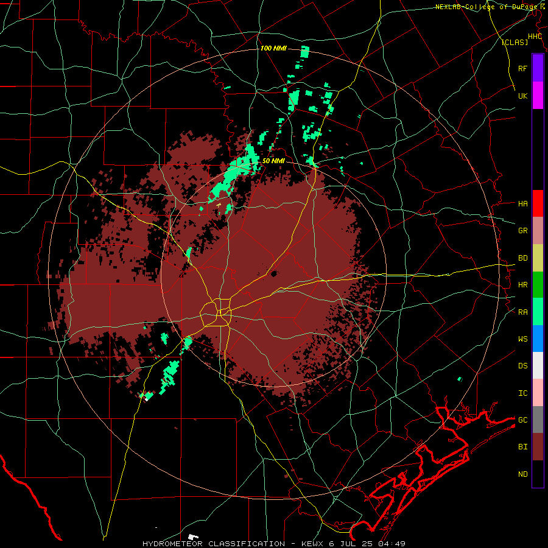
Task: Click the "IC" legend label
Action: [522, 393]
